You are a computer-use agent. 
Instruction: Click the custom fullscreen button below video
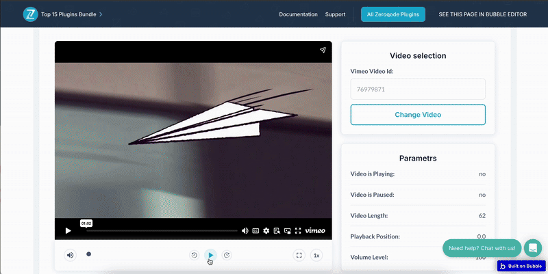299,256
